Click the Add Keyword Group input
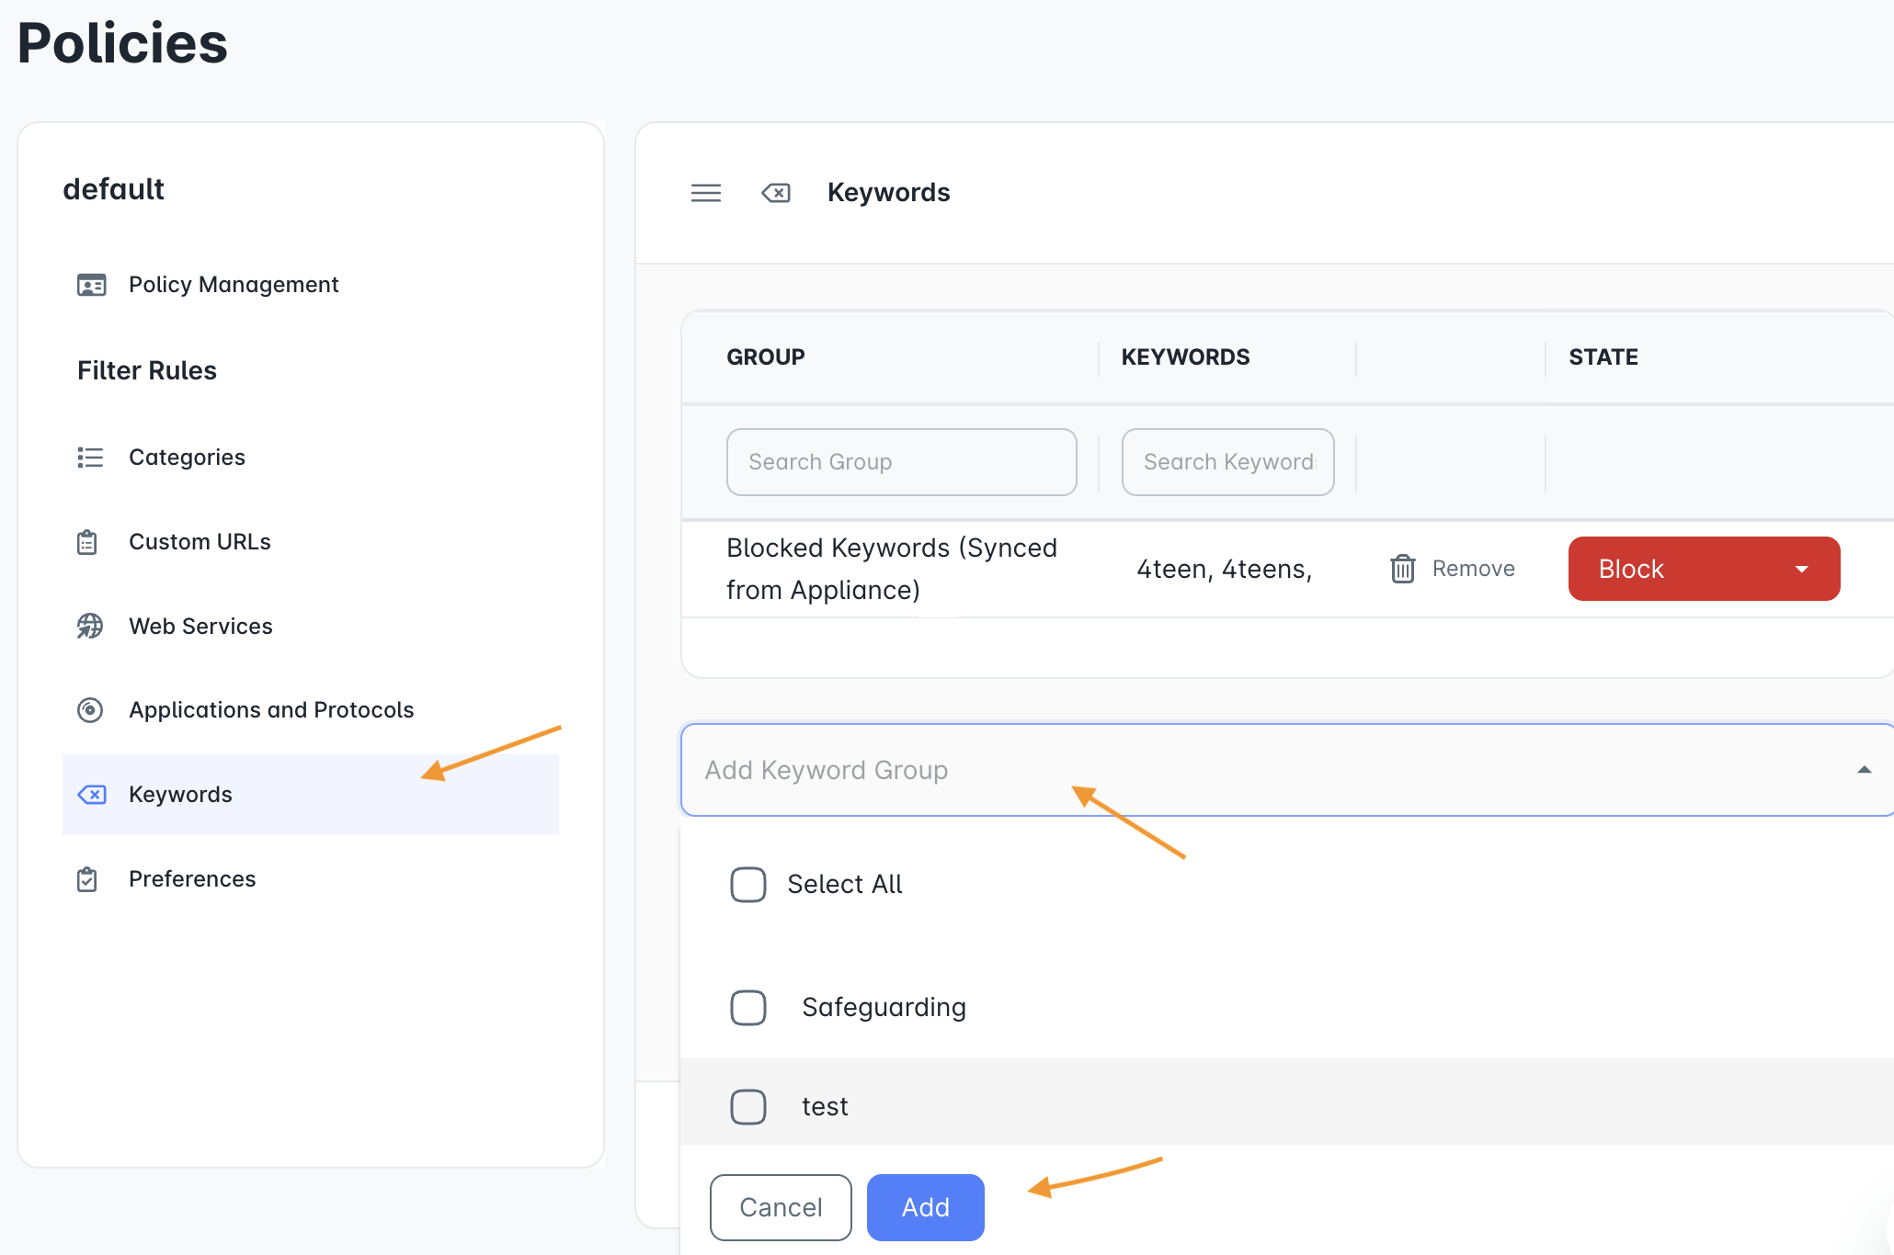 [x=1287, y=770]
